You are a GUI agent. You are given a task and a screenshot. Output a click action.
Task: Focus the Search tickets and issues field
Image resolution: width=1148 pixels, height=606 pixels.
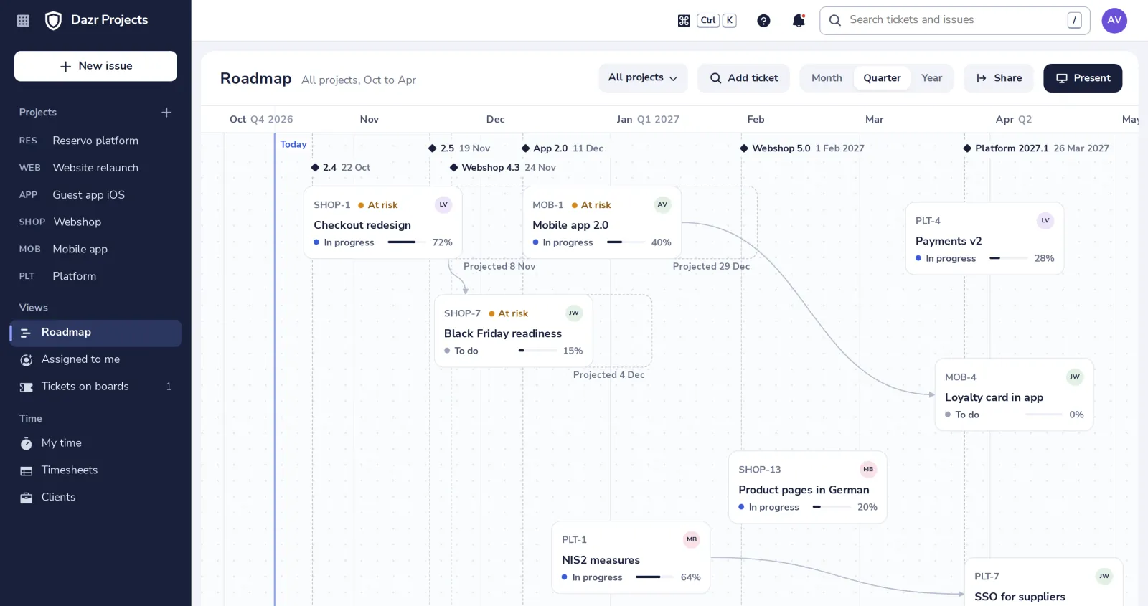[x=955, y=21]
